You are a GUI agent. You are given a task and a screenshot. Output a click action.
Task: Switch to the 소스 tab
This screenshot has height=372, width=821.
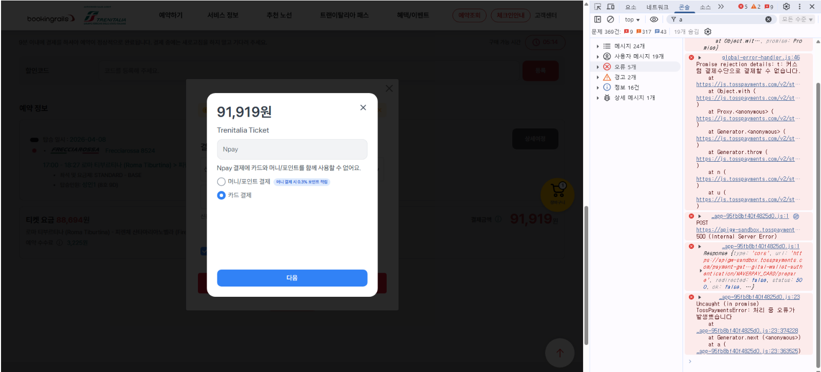(706, 7)
